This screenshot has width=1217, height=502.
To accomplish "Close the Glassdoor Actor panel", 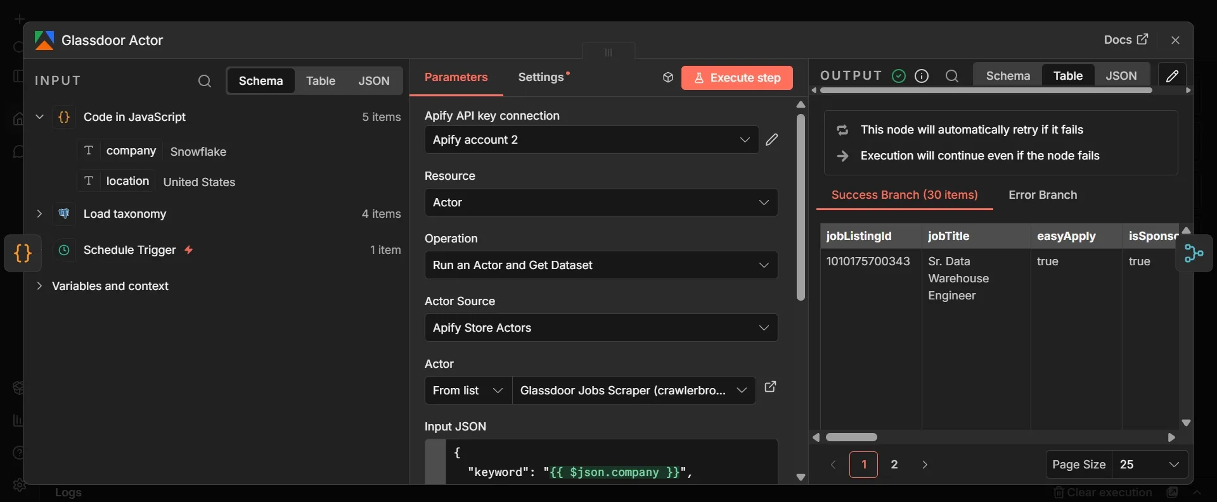I will click(1175, 40).
